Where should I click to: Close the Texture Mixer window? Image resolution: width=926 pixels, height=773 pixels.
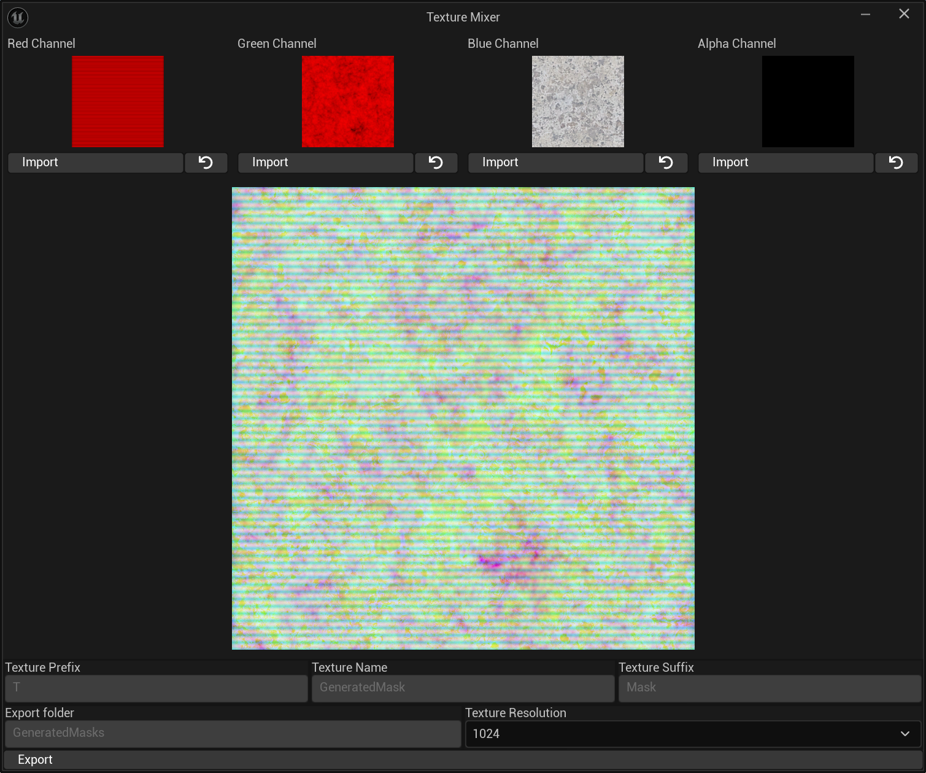click(x=904, y=14)
